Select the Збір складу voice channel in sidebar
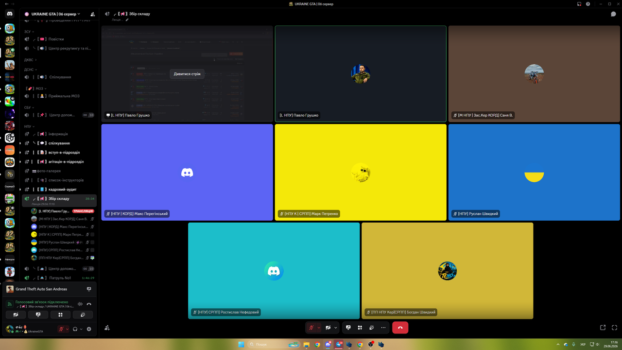 coord(59,200)
